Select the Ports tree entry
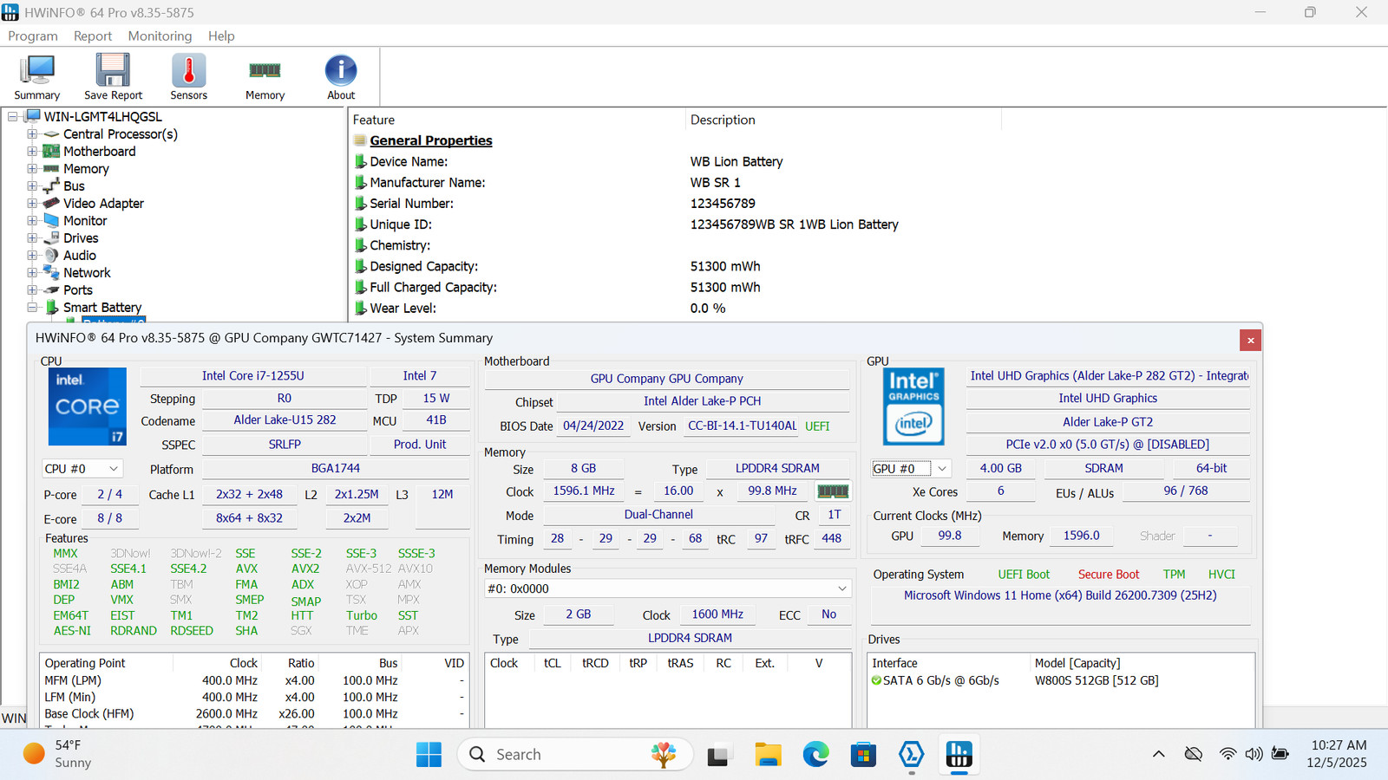 click(x=77, y=290)
